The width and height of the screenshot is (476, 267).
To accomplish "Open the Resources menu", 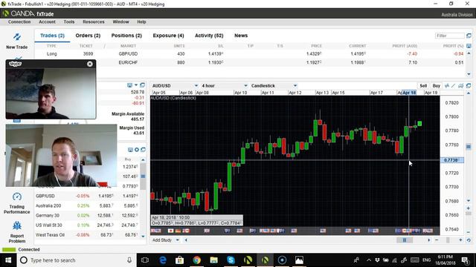I will pos(94,22).
